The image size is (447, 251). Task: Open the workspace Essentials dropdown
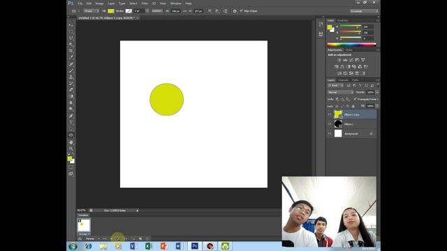(365, 11)
